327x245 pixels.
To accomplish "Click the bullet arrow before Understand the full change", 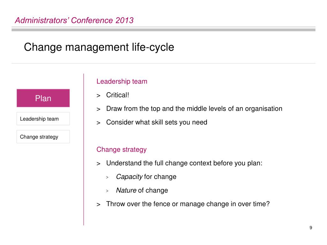I will point(98,164).
